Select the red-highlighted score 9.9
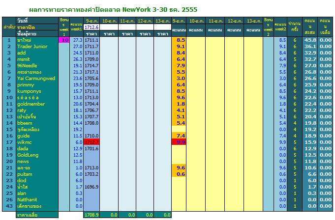 179,142
